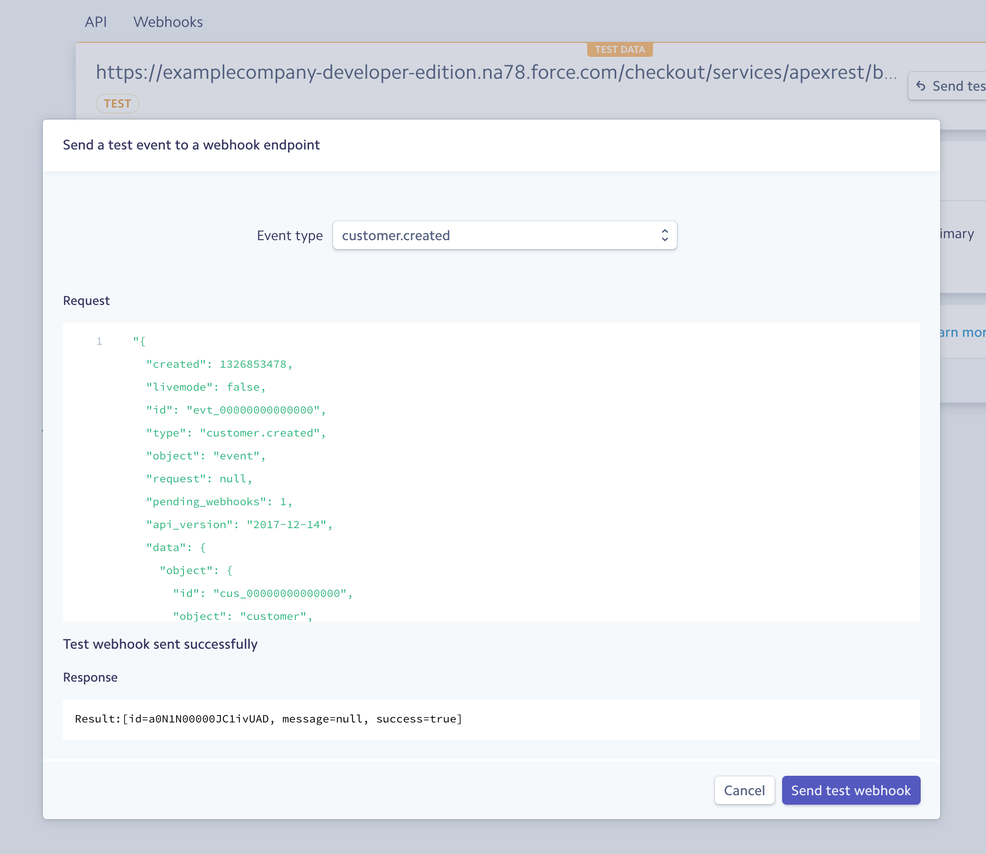Image resolution: width=986 pixels, height=854 pixels.
Task: Click the TEST DATA banner label
Action: (620, 49)
